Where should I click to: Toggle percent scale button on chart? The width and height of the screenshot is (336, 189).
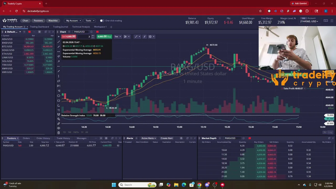pos(325,132)
